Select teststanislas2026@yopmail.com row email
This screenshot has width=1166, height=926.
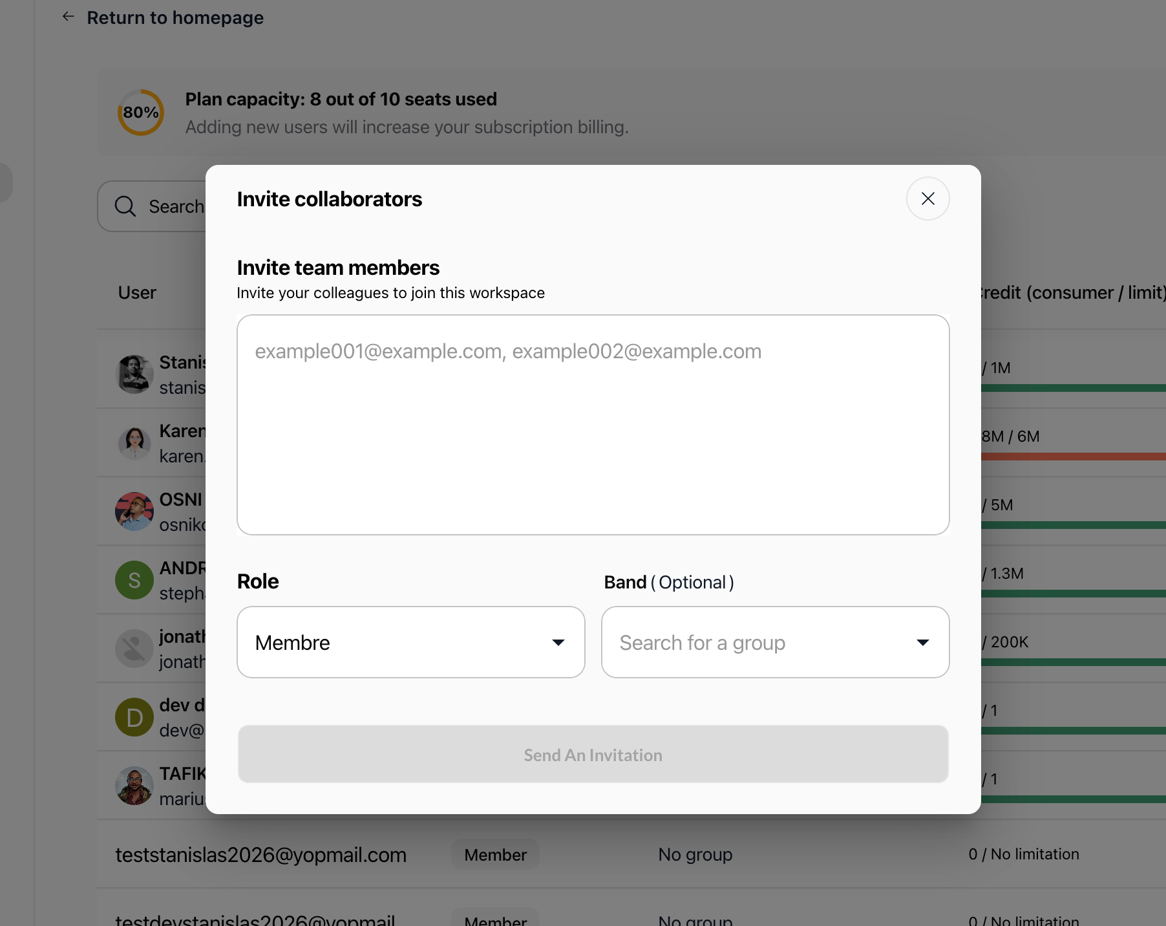point(261,855)
